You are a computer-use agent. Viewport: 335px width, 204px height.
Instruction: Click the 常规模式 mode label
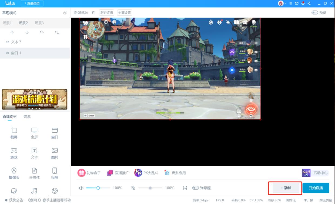(9, 13)
